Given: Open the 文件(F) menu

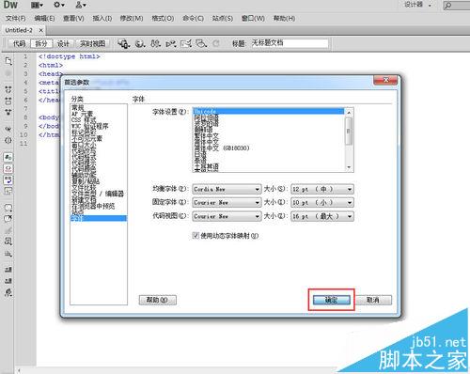Looking at the screenshot, I should (x=16, y=19).
